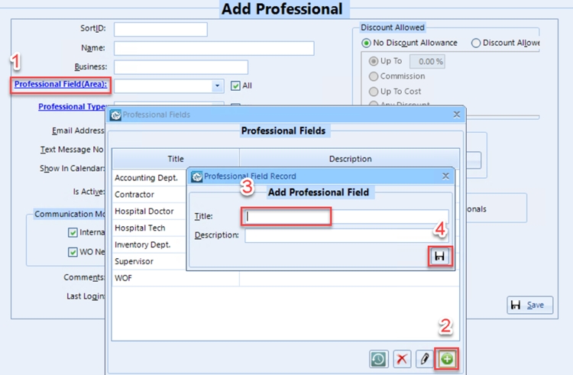Open the history clock icon
Viewport: 573px width, 375px height.
377,358
